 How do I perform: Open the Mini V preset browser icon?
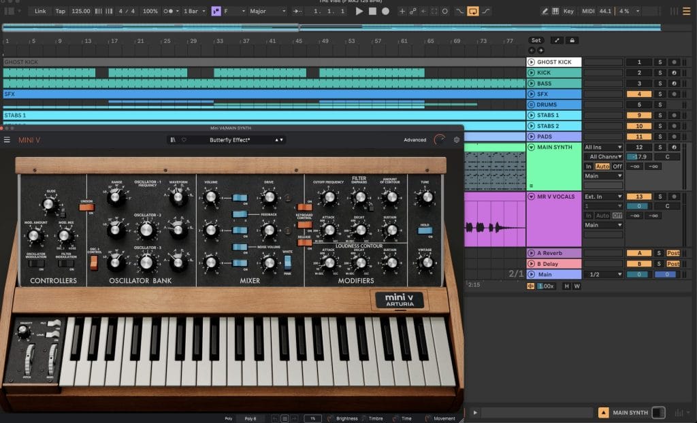point(173,139)
